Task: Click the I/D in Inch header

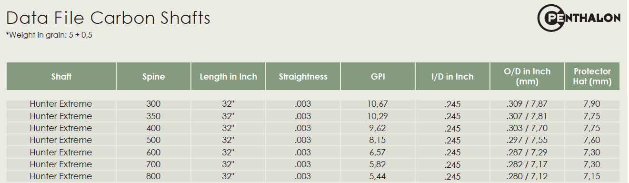Action: click(x=452, y=76)
